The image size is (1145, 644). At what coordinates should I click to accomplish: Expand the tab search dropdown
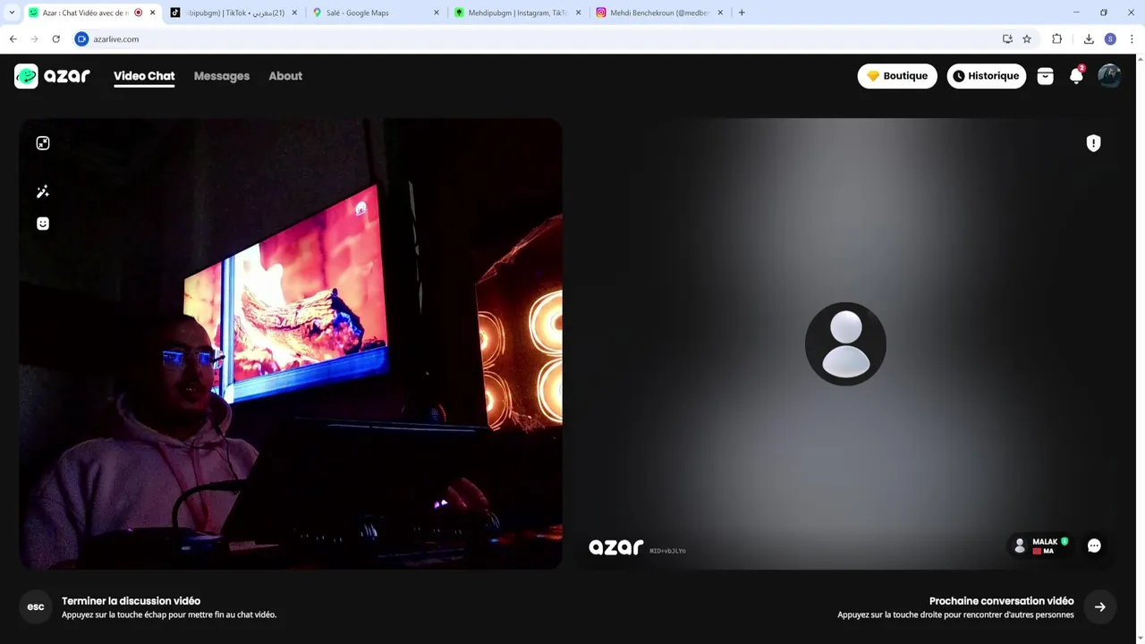pyautogui.click(x=12, y=13)
